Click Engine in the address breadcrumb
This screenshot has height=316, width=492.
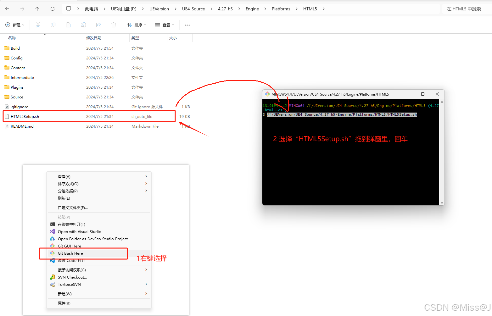tap(252, 9)
